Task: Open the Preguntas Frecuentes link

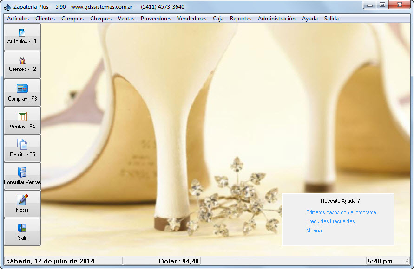Action: click(x=330, y=221)
